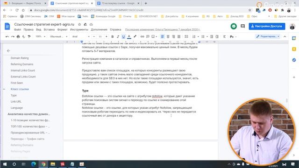Image resolution: width=299 pixels, height=168 pixels.
Task: Open the Инструменты menu
Action: (x=79, y=29)
